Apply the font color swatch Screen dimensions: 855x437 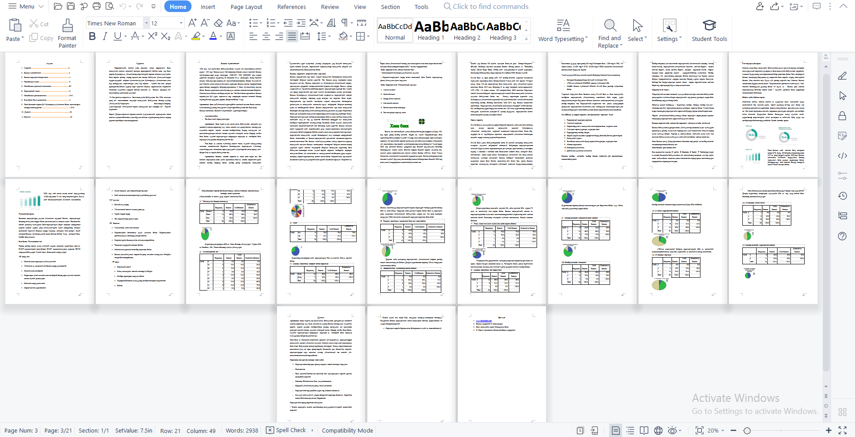tap(213, 36)
